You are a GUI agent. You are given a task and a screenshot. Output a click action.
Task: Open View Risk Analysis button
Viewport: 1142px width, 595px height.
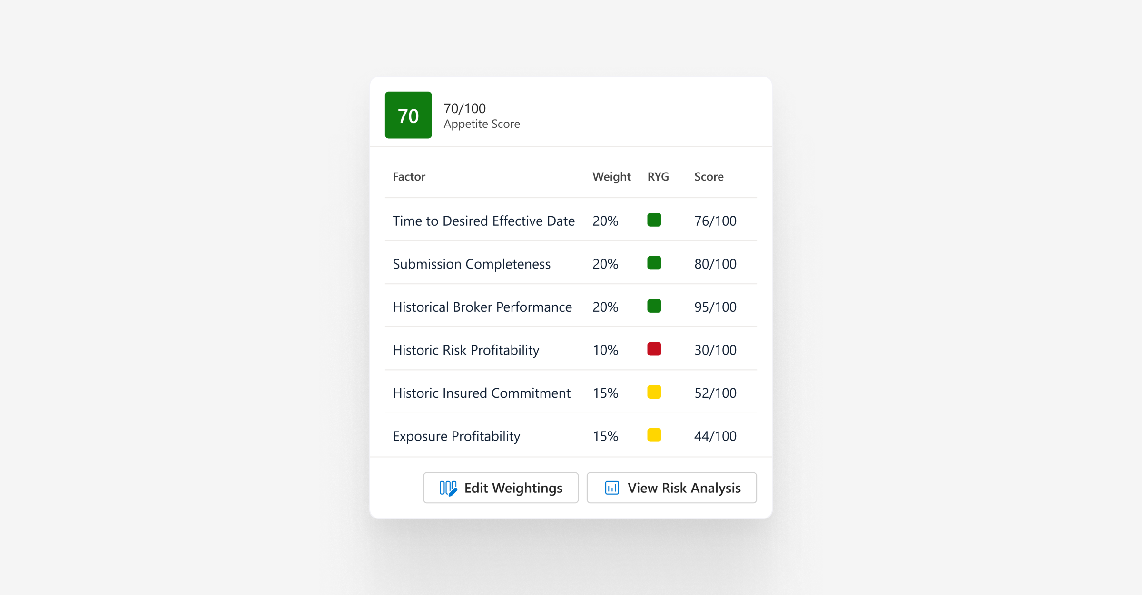(671, 488)
